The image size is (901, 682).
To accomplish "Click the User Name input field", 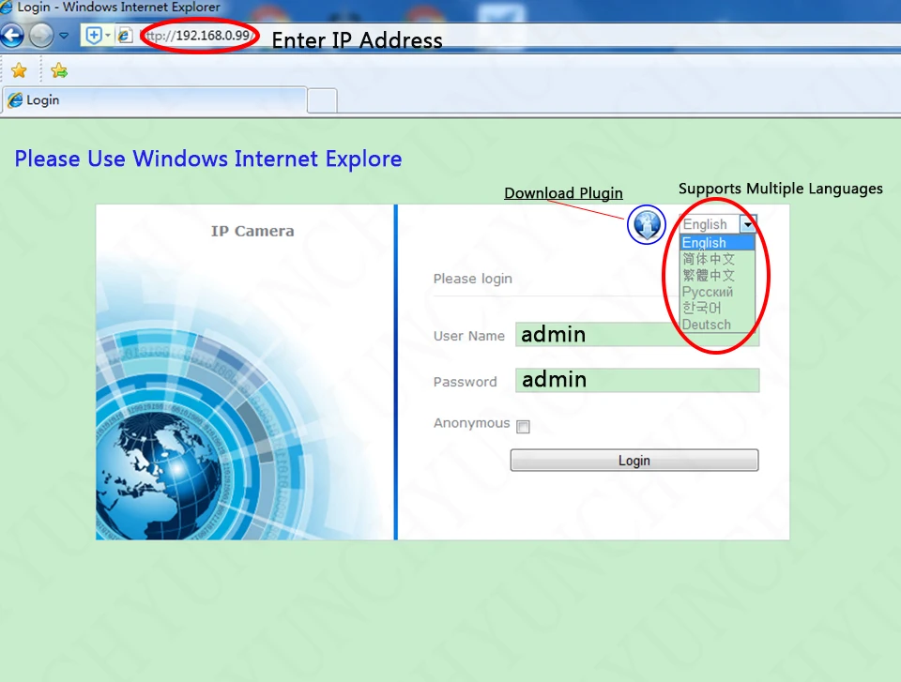I will click(x=637, y=334).
